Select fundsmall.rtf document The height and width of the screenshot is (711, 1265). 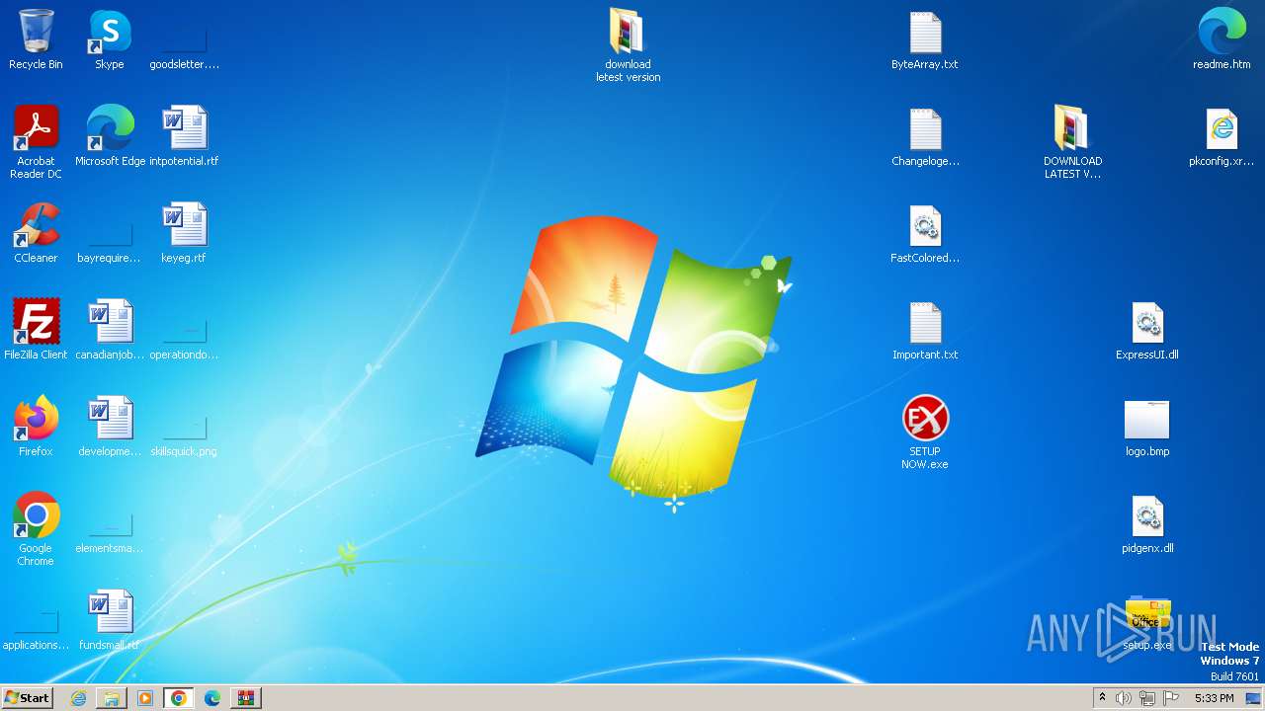(x=110, y=620)
